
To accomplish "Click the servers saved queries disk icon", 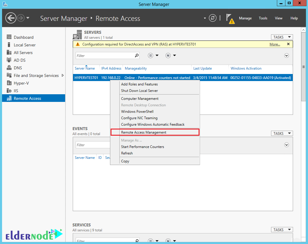I will (168, 55).
